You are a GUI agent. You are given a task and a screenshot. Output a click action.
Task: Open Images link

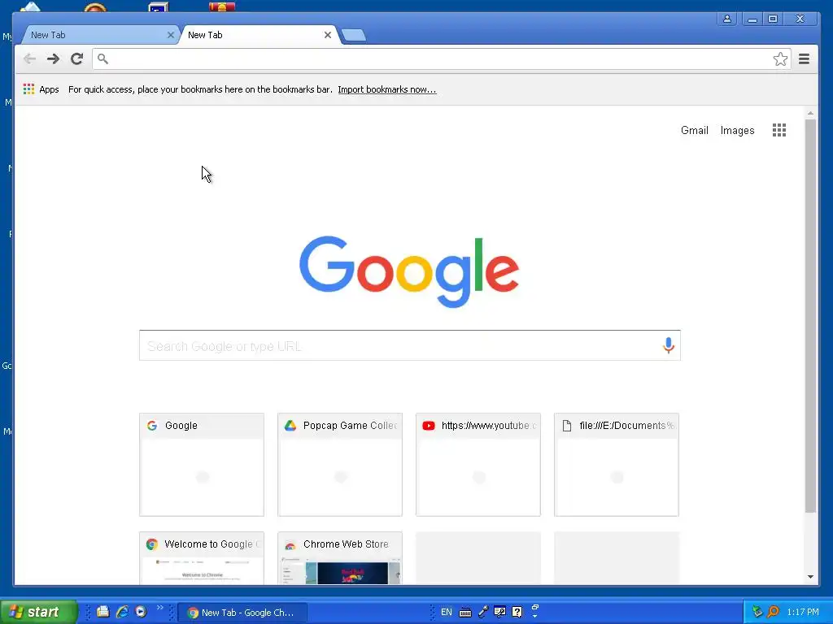pyautogui.click(x=737, y=131)
